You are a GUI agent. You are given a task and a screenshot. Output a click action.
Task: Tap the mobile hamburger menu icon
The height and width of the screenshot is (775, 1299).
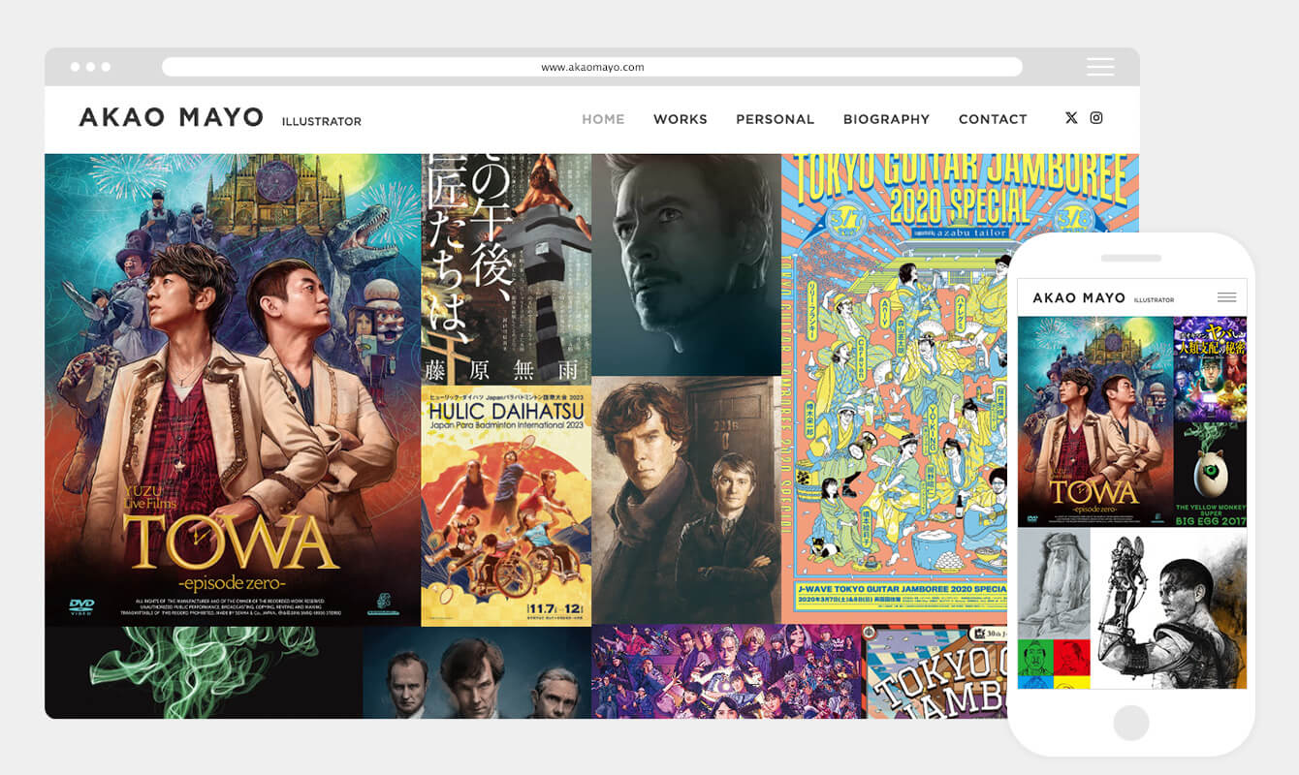point(1226,297)
